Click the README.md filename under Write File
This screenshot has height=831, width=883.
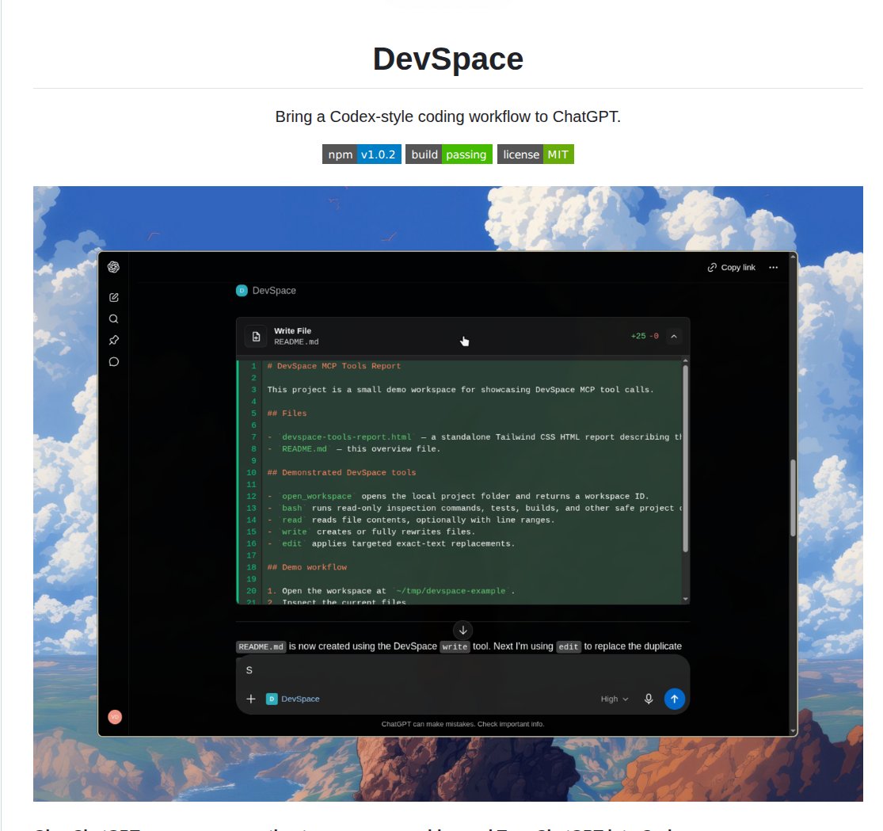pos(296,342)
